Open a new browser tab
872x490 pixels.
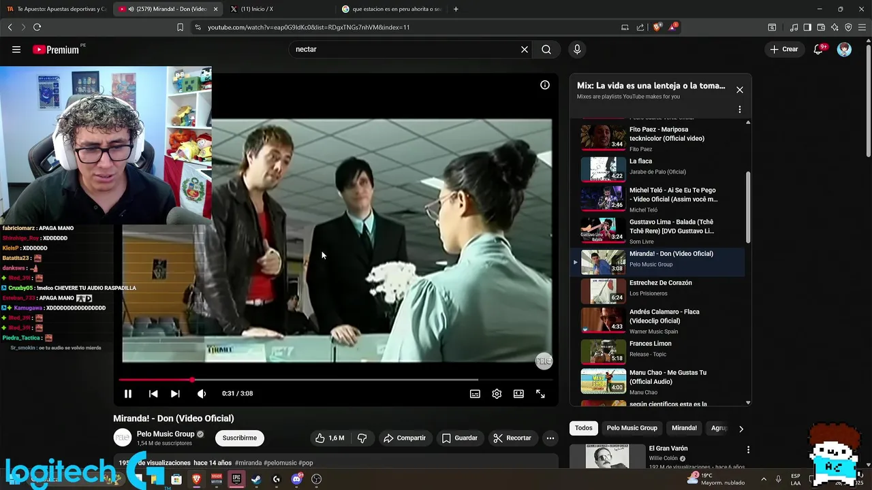tap(456, 9)
